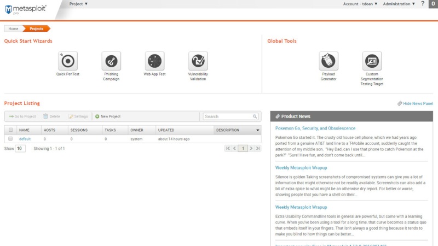Hide the News Panel

416,103
